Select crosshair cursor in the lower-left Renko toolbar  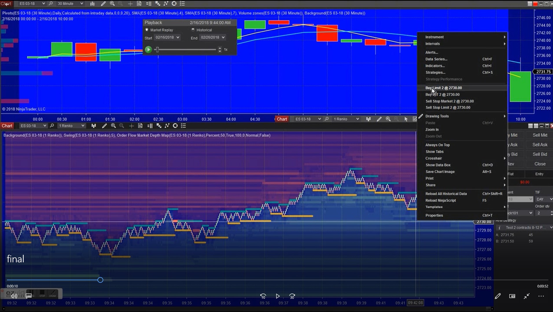pyautogui.click(x=131, y=126)
